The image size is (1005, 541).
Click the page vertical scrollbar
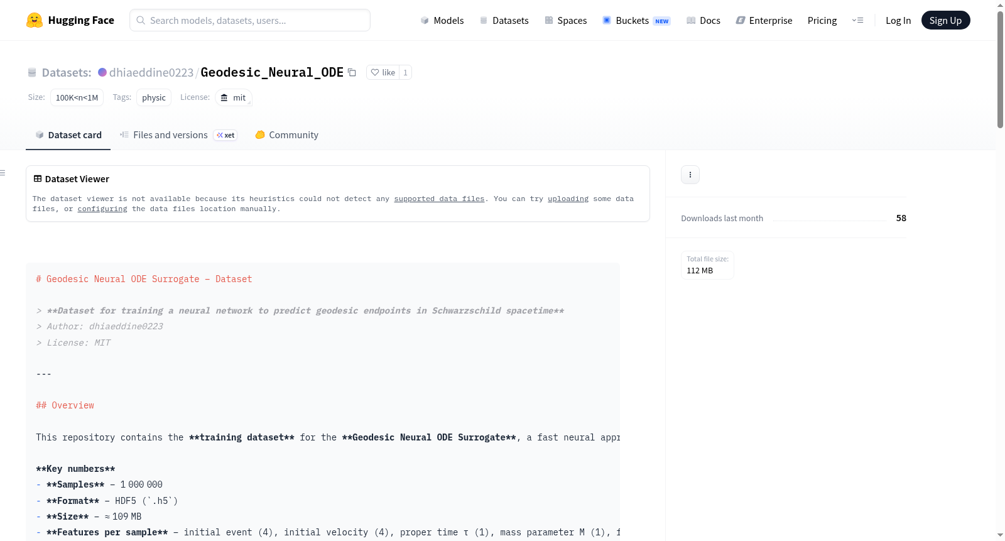coord(1000,69)
